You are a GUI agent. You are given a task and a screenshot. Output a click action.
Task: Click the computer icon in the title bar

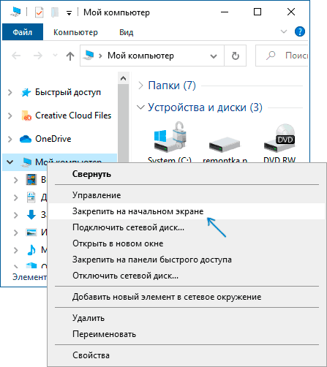click(16, 12)
